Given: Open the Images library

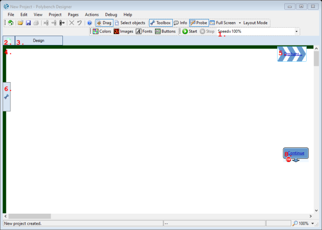Looking at the screenshot, I should point(123,31).
